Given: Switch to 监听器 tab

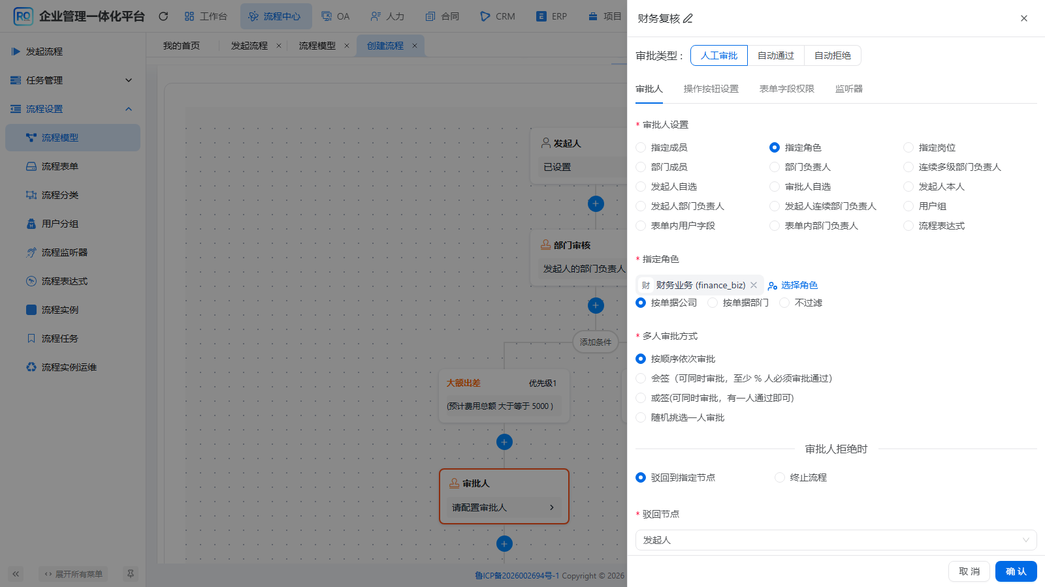Looking at the screenshot, I should (849, 89).
